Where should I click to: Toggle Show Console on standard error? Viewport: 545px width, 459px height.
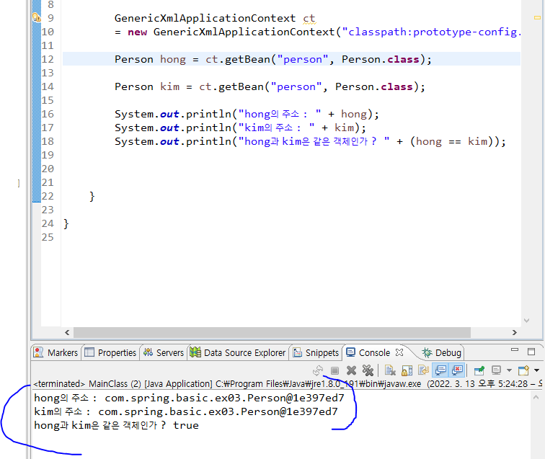pos(457,371)
